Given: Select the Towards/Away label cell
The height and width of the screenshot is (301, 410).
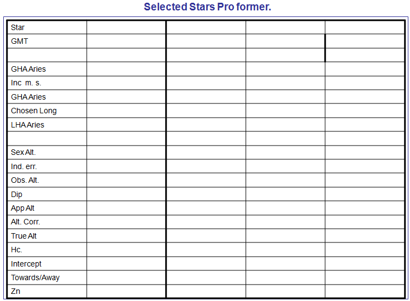Looking at the screenshot, I should click(x=47, y=277).
